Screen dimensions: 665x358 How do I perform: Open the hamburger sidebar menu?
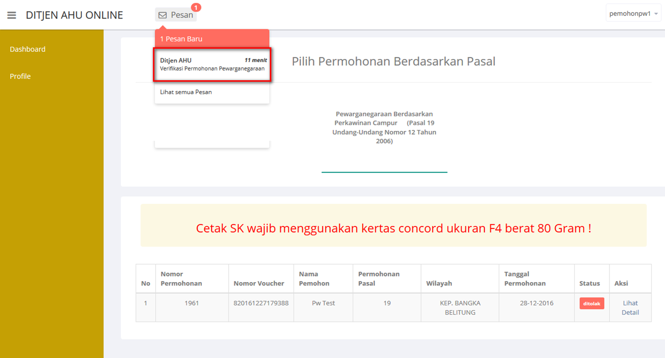pos(12,15)
